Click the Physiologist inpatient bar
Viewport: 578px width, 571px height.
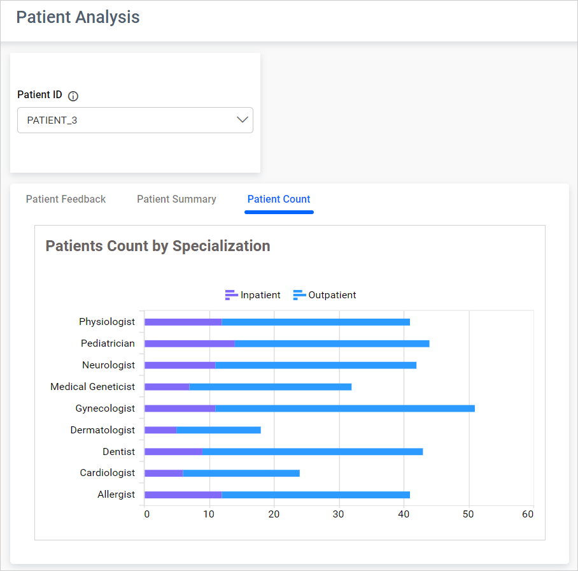click(x=183, y=322)
